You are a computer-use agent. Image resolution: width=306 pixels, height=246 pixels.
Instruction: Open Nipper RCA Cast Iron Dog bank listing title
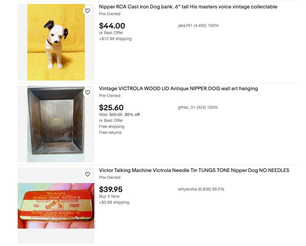point(188,7)
